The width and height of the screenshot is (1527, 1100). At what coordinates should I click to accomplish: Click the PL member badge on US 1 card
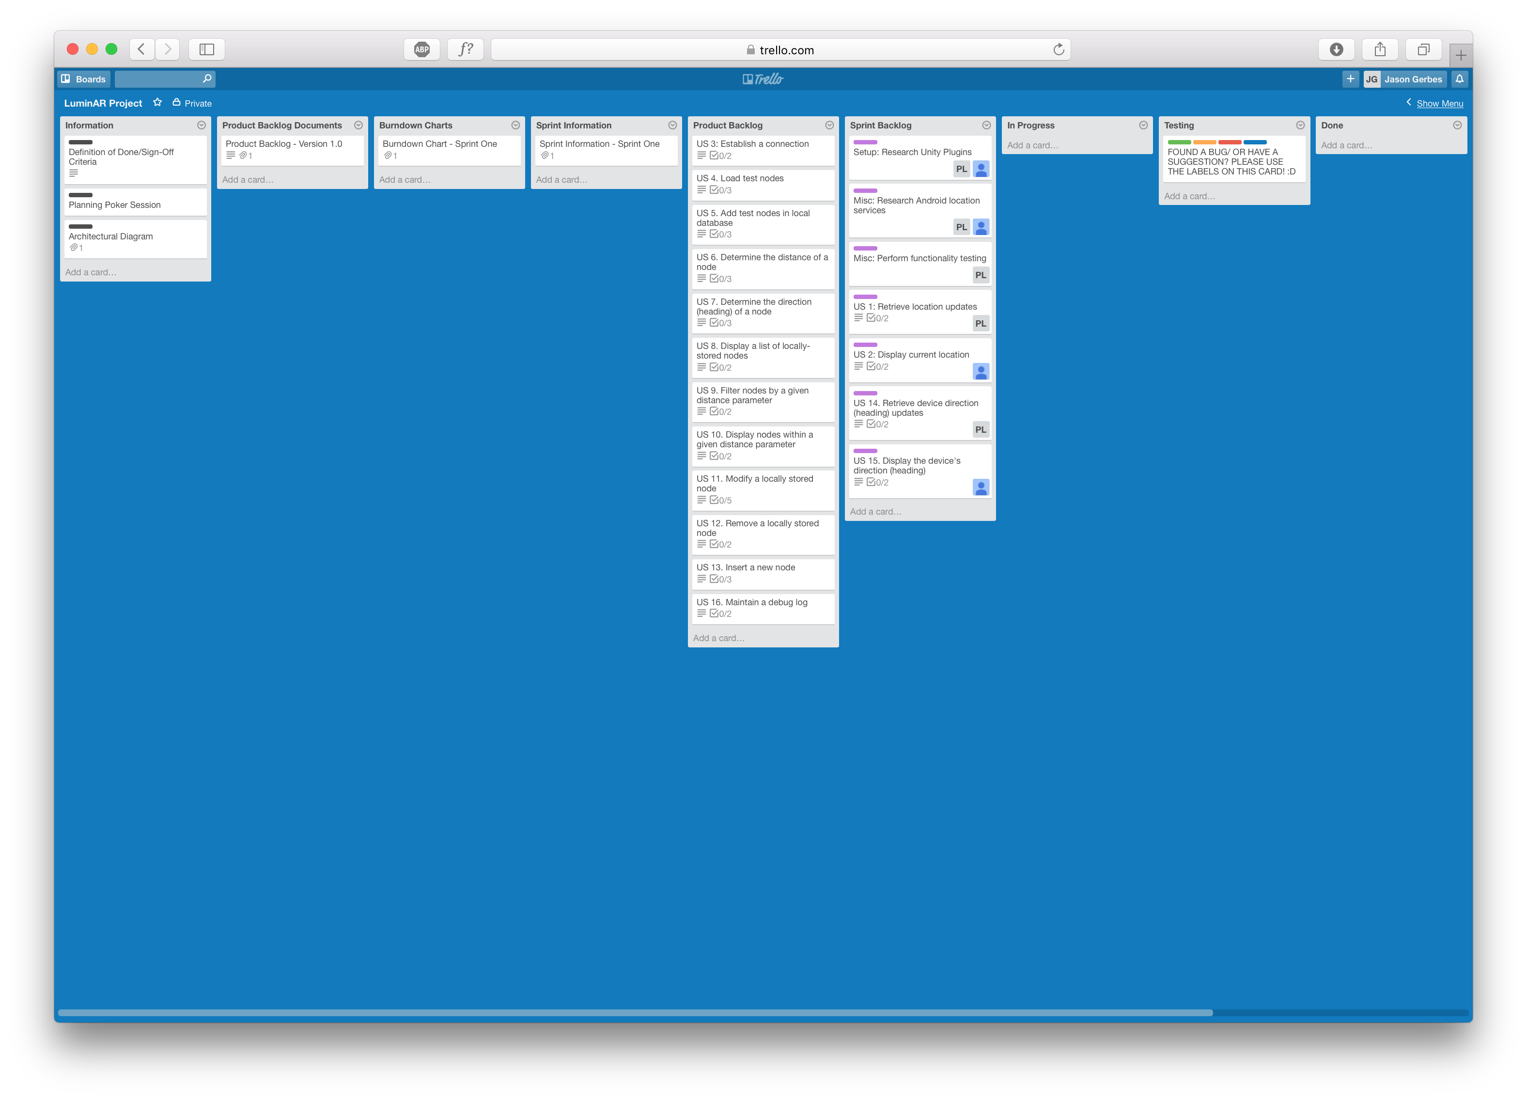pyautogui.click(x=981, y=323)
